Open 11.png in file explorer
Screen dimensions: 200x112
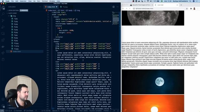pos(16,46)
